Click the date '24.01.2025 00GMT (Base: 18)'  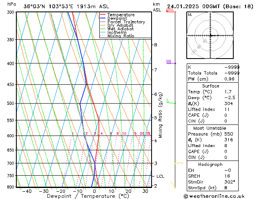coord(210,7)
